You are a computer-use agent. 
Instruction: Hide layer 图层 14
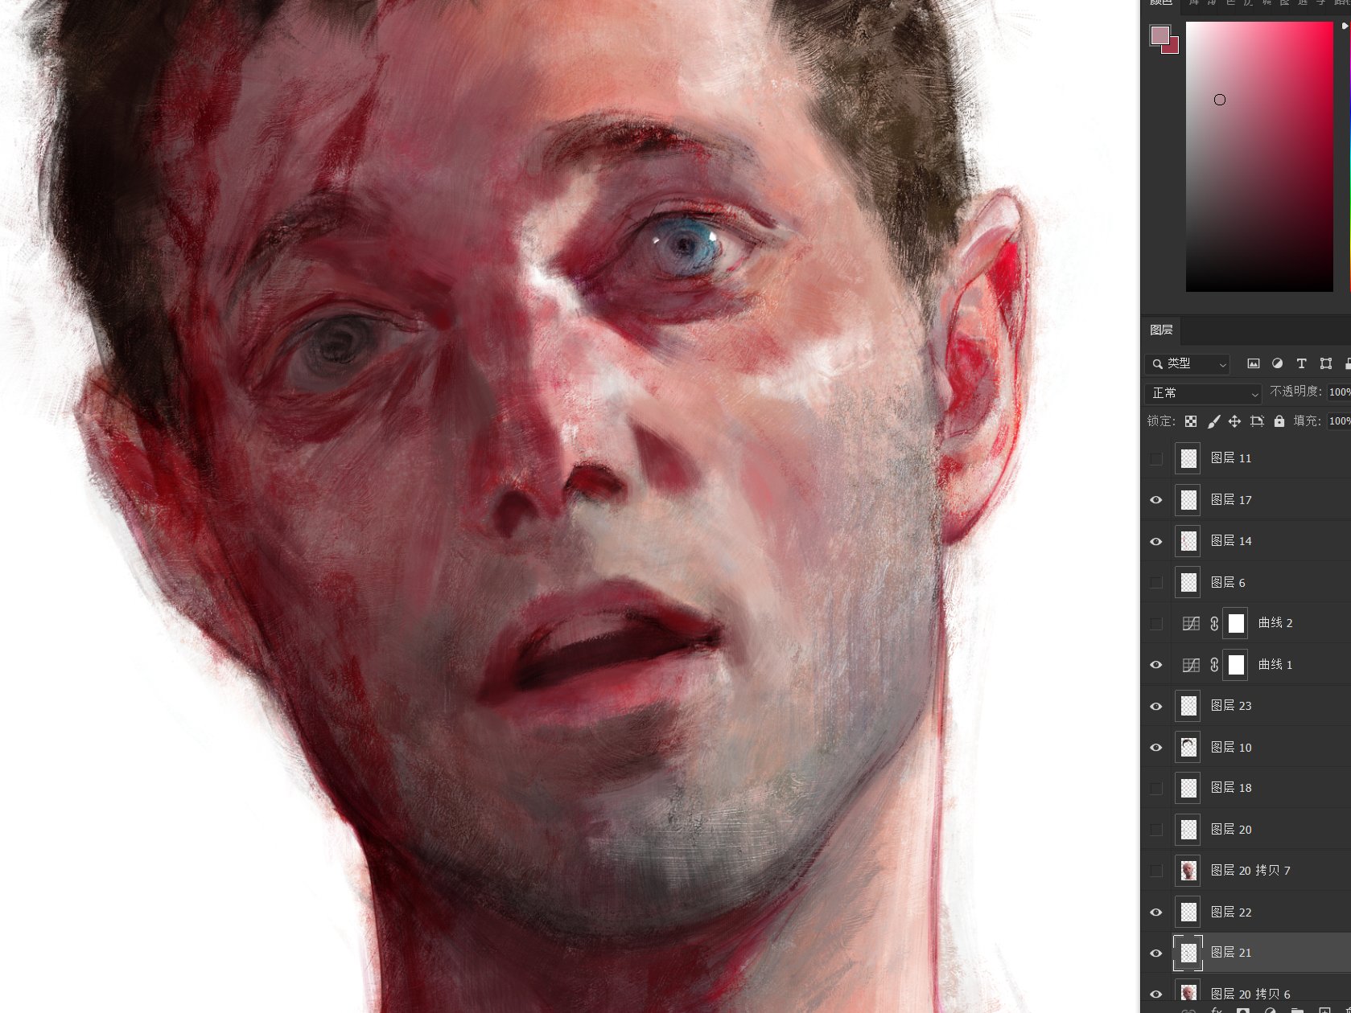(1156, 541)
